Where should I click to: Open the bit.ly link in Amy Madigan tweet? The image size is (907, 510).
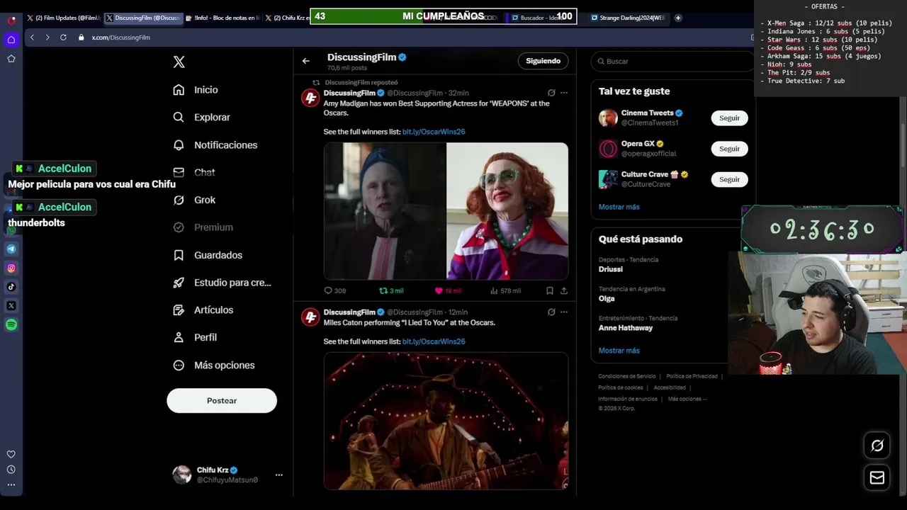[434, 132]
